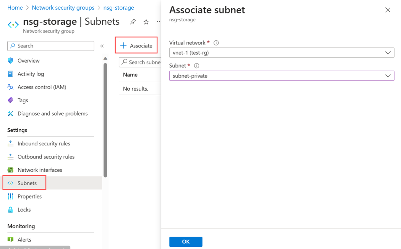Image resolution: width=401 pixels, height=249 pixels.
Task: Close the Associate subnet panel
Action: tap(388, 10)
